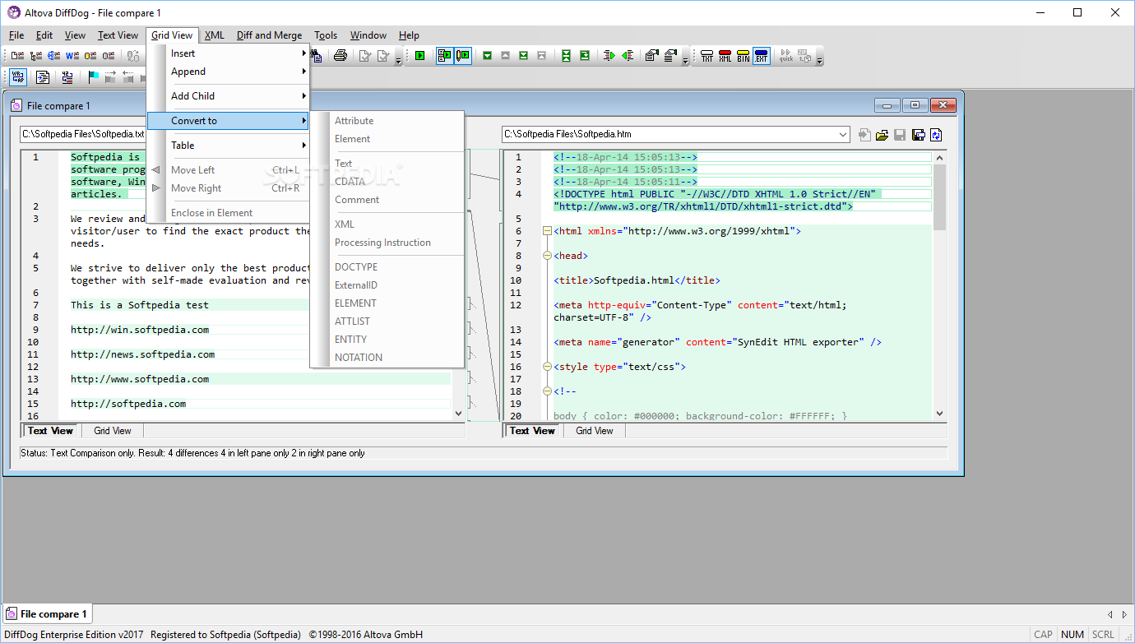
Task: Click the Copy from Left to Right icon
Action: tap(609, 56)
